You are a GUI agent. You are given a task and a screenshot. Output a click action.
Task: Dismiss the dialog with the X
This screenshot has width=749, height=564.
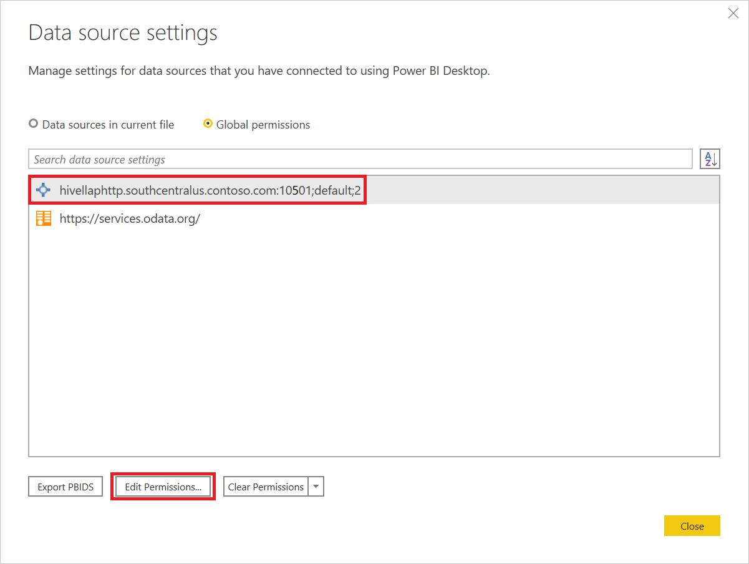pos(733,12)
